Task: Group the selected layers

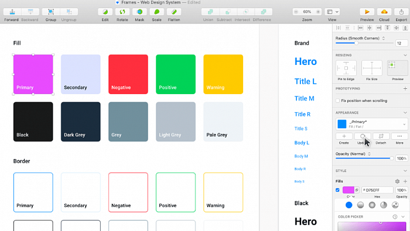Action: [51, 12]
